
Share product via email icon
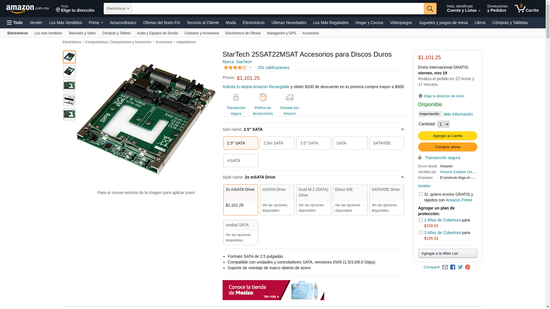(x=445, y=267)
